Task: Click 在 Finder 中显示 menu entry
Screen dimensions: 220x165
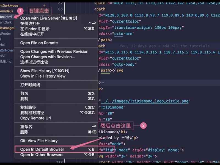Action: [x=56, y=29]
